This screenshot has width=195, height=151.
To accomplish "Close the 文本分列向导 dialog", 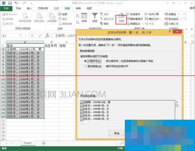I will point(177,32).
